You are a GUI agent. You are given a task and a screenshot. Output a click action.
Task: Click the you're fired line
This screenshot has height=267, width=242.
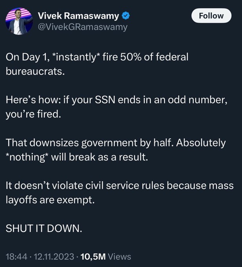tap(33, 114)
